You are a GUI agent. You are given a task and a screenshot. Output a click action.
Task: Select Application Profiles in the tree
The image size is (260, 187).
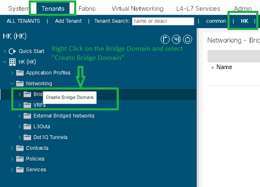(48, 73)
